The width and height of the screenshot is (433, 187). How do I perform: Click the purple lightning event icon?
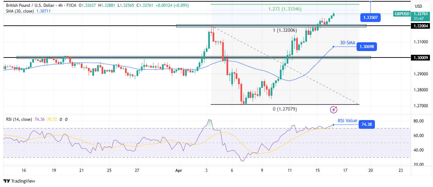(x=334, y=109)
